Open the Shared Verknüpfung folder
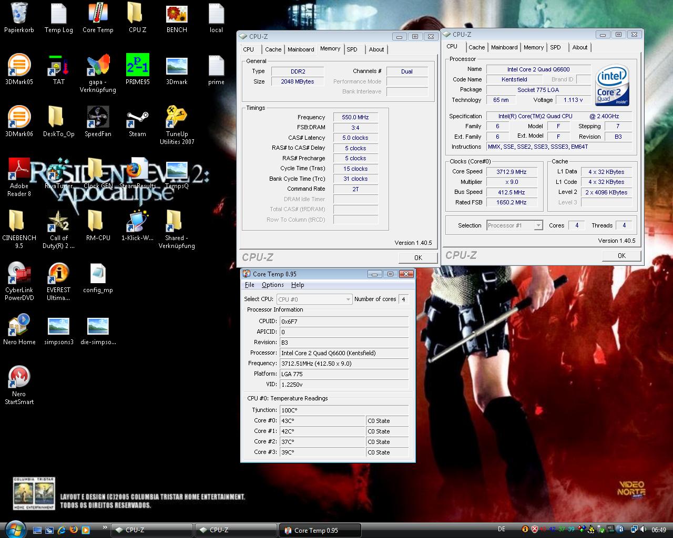 (x=177, y=229)
